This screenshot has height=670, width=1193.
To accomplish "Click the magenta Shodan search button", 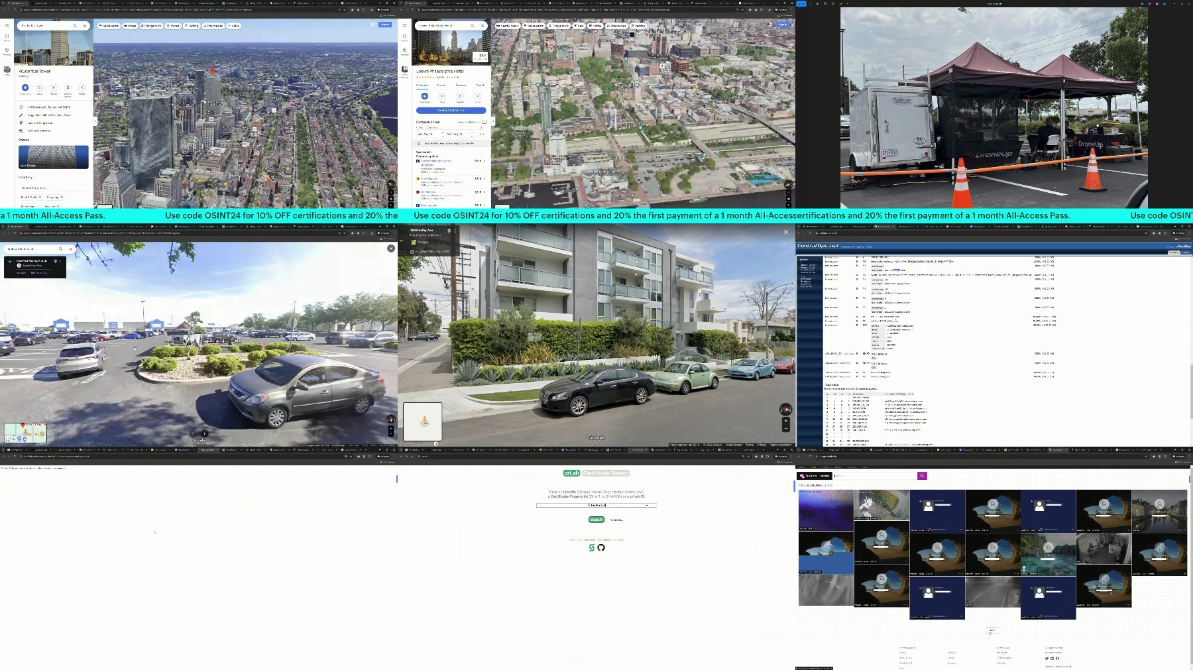I will (x=922, y=476).
